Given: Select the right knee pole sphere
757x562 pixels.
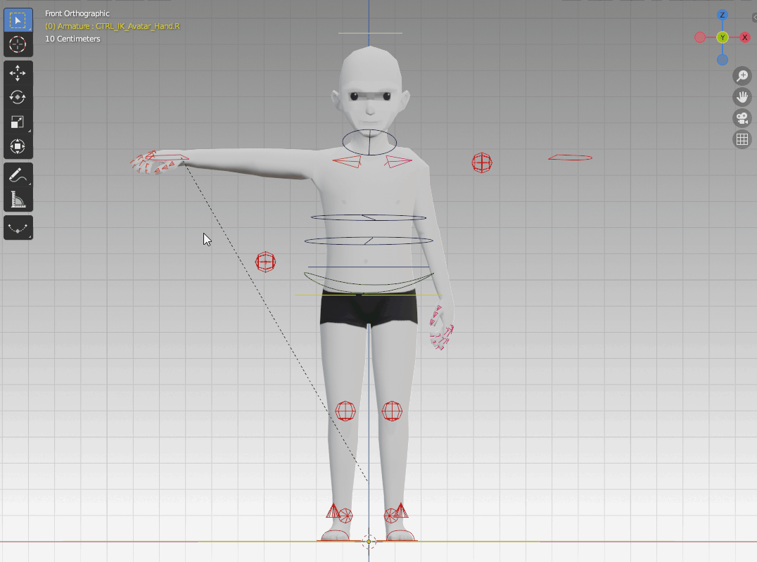Looking at the screenshot, I should pyautogui.click(x=345, y=411).
